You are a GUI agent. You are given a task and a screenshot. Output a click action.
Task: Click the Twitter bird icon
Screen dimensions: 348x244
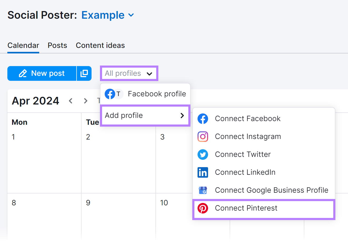click(203, 155)
